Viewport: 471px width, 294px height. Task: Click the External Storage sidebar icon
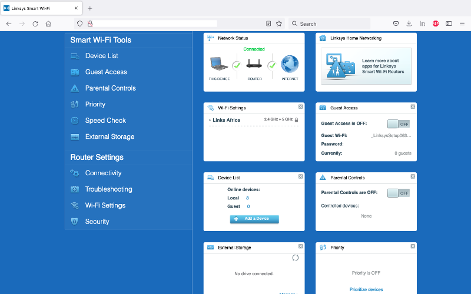point(75,137)
